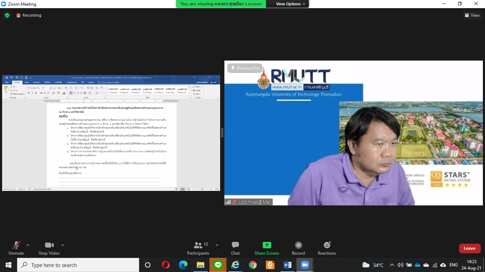Image resolution: width=485 pixels, height=272 pixels.
Task: Open Opera from the taskbar
Action: pos(165,265)
